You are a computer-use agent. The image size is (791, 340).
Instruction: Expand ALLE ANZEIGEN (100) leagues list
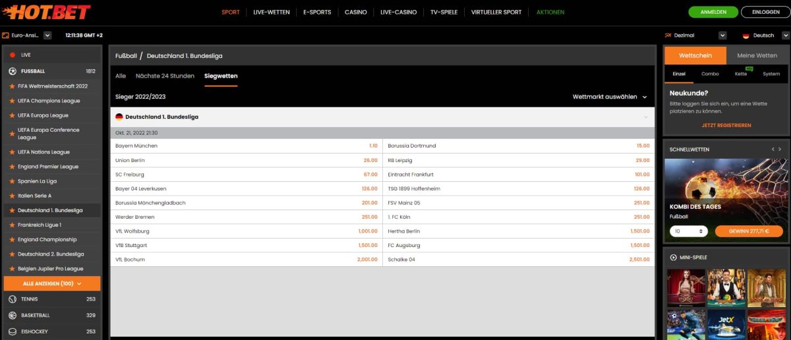click(x=52, y=283)
